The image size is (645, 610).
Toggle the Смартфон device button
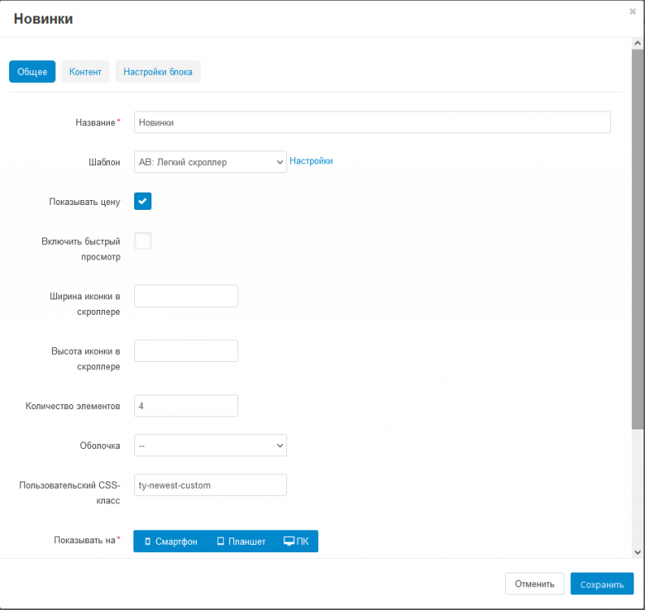click(x=171, y=542)
